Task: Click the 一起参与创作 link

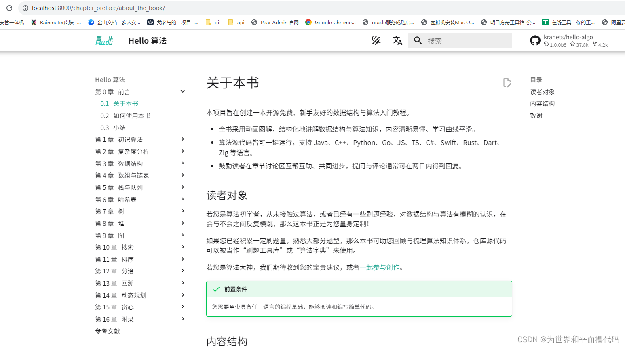Action: (x=380, y=267)
